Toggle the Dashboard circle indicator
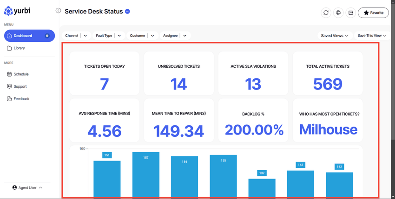 click(47, 36)
